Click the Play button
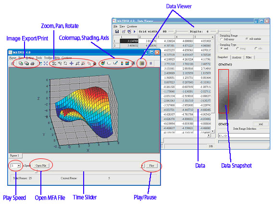Viewport: 274px width, 205px height. (x=151, y=166)
